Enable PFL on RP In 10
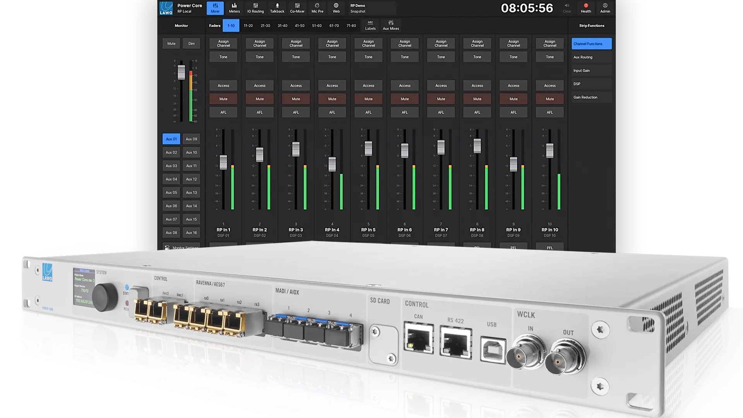The height and width of the screenshot is (418, 743). point(550,247)
